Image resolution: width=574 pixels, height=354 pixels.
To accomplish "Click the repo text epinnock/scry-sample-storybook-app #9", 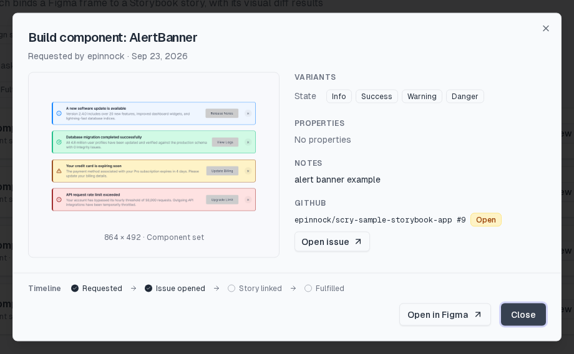I will [380, 220].
